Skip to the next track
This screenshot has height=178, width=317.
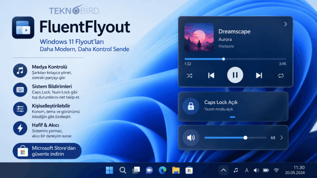[x=259, y=76]
